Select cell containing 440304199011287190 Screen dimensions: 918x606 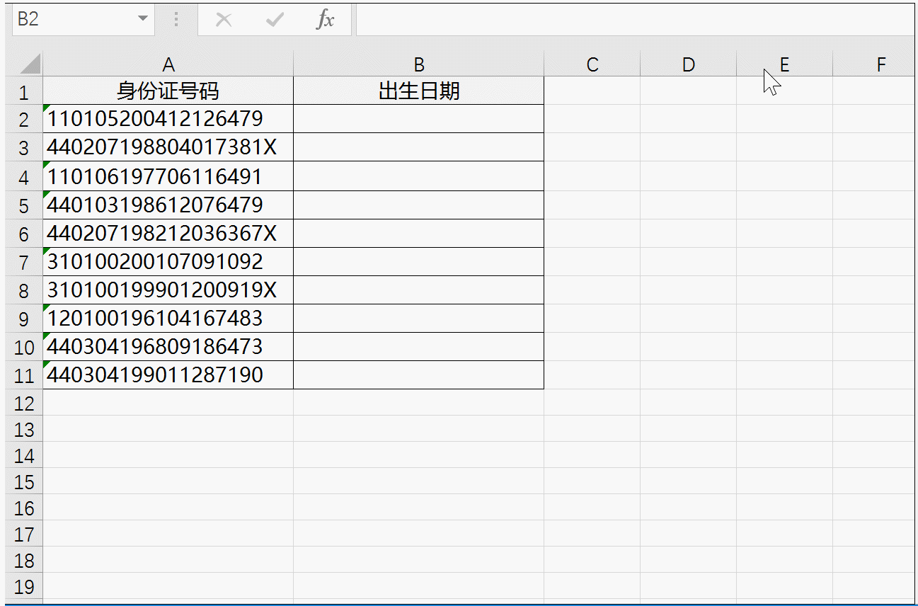point(168,375)
